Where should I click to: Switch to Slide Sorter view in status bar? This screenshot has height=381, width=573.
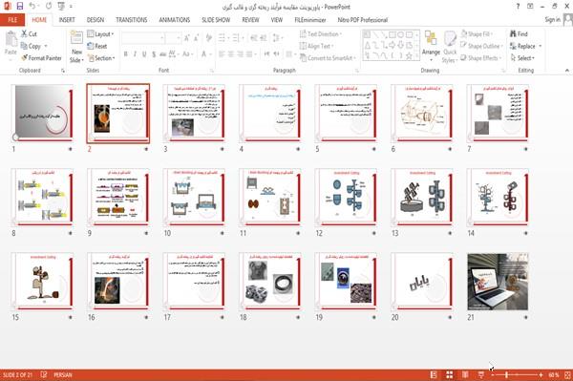449,374
